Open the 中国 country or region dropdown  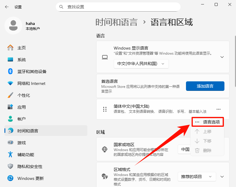pos(184,149)
